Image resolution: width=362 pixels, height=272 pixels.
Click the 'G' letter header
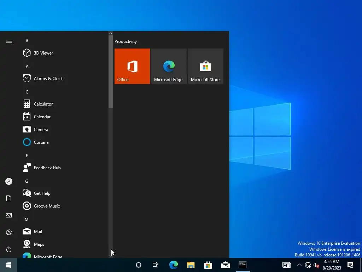point(27,181)
